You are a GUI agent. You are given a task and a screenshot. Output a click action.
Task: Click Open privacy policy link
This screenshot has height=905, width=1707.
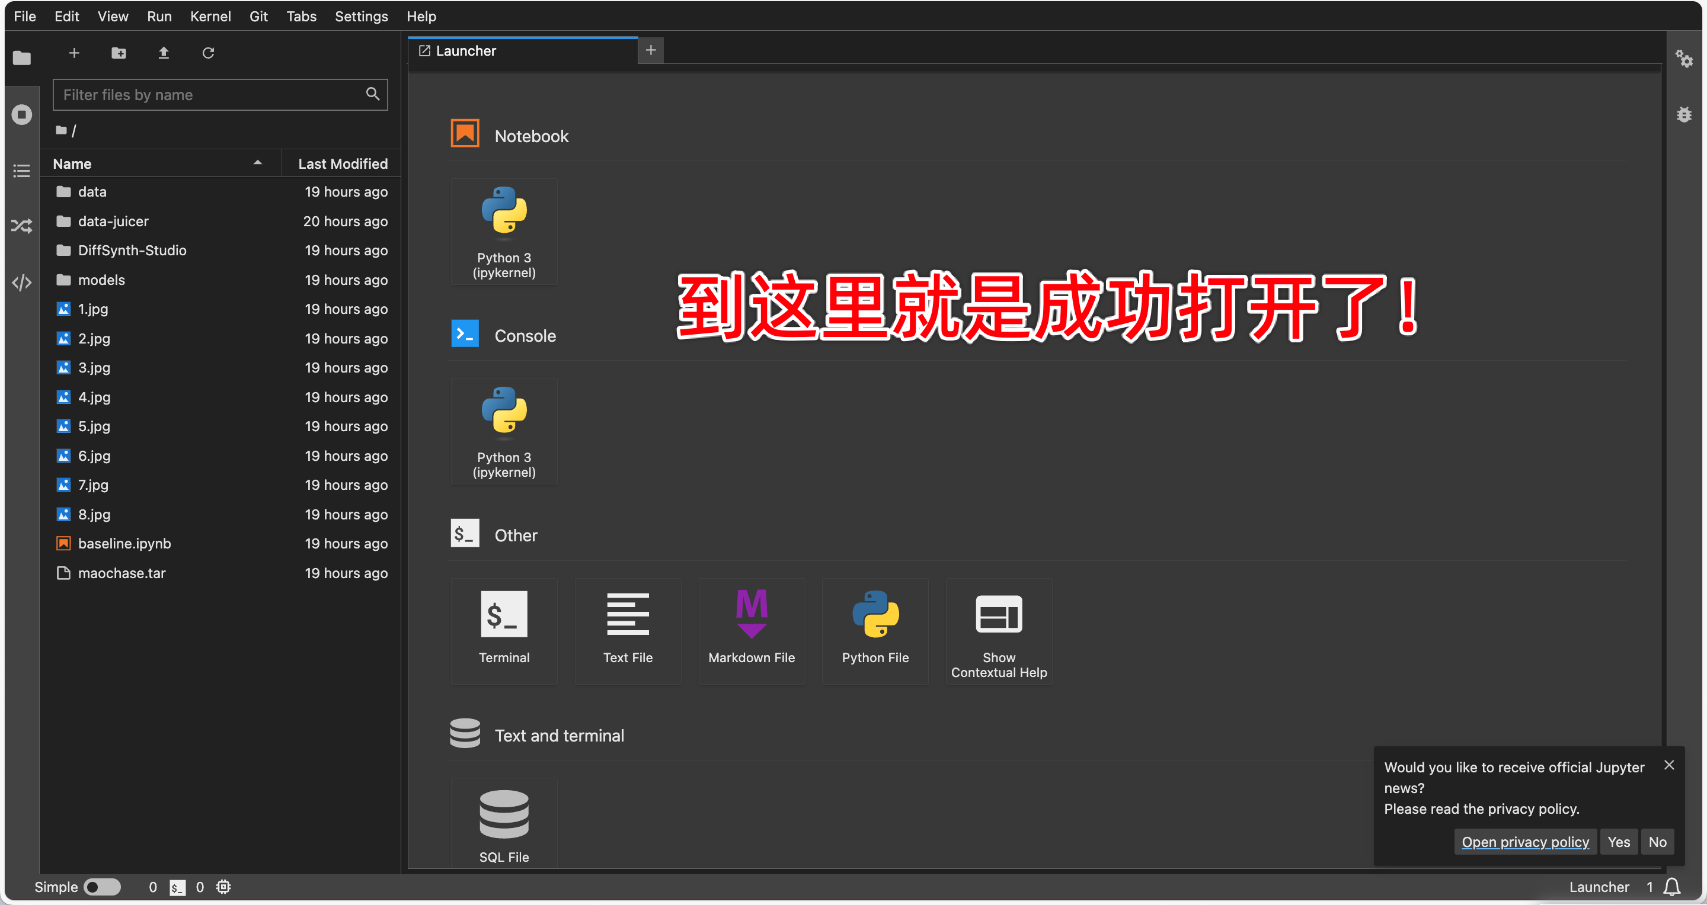(1525, 842)
